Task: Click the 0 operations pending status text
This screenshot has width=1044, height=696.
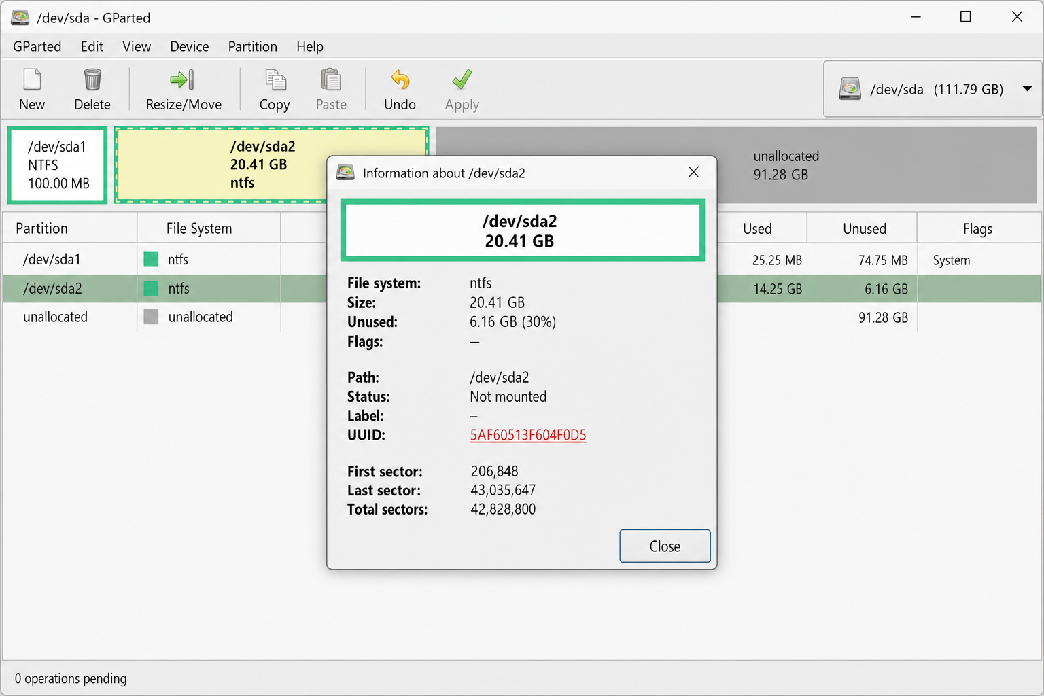Action: click(x=71, y=678)
